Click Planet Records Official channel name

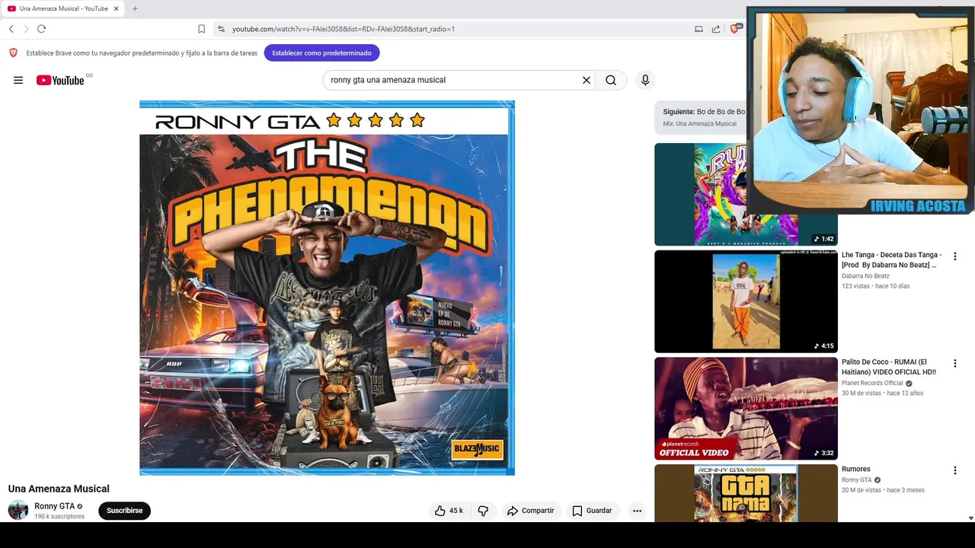coord(872,383)
